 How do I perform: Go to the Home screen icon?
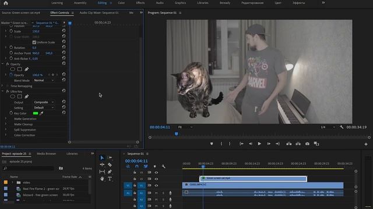6,3
